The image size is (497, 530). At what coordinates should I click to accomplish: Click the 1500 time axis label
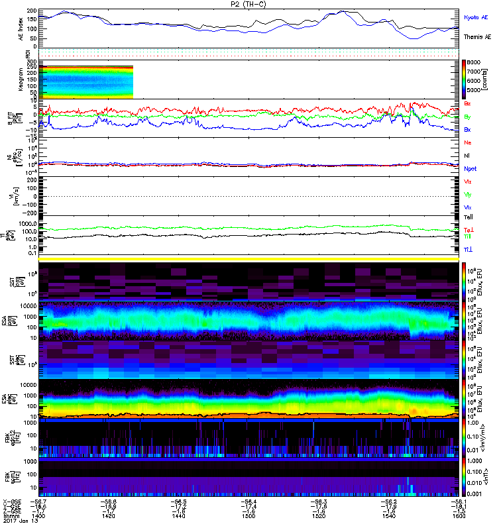click(x=248, y=516)
